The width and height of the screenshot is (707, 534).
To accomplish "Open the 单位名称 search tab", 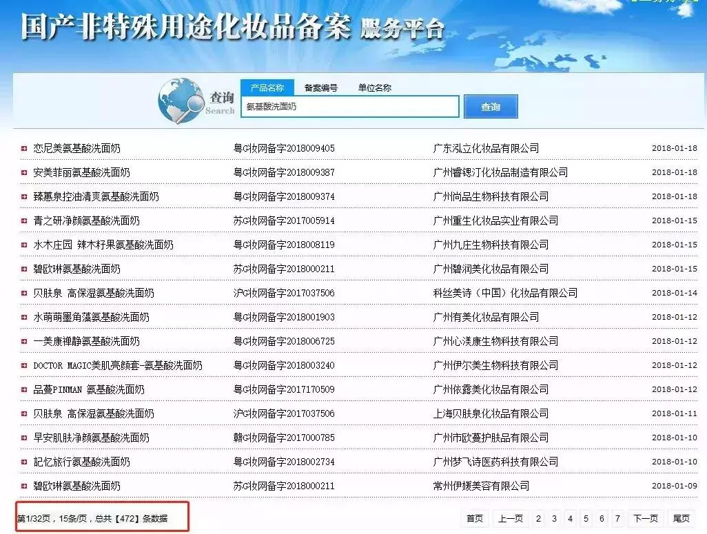I will click(x=373, y=88).
